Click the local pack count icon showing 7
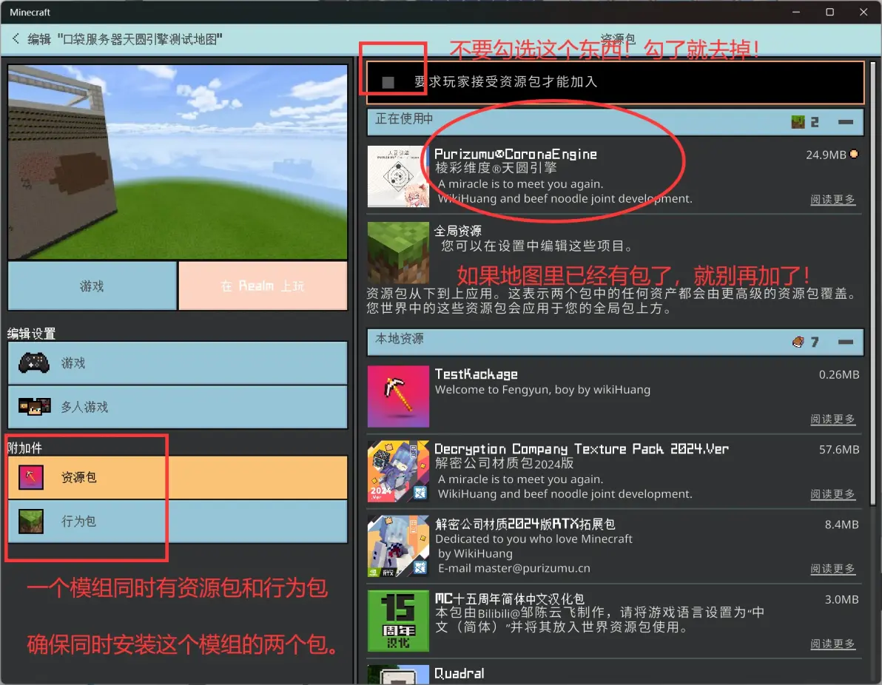This screenshot has width=882, height=685. point(798,342)
